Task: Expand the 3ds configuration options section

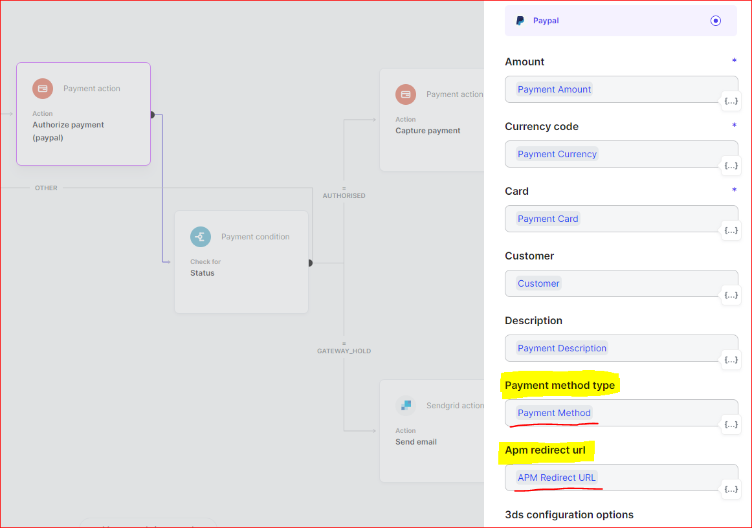Action: [570, 514]
